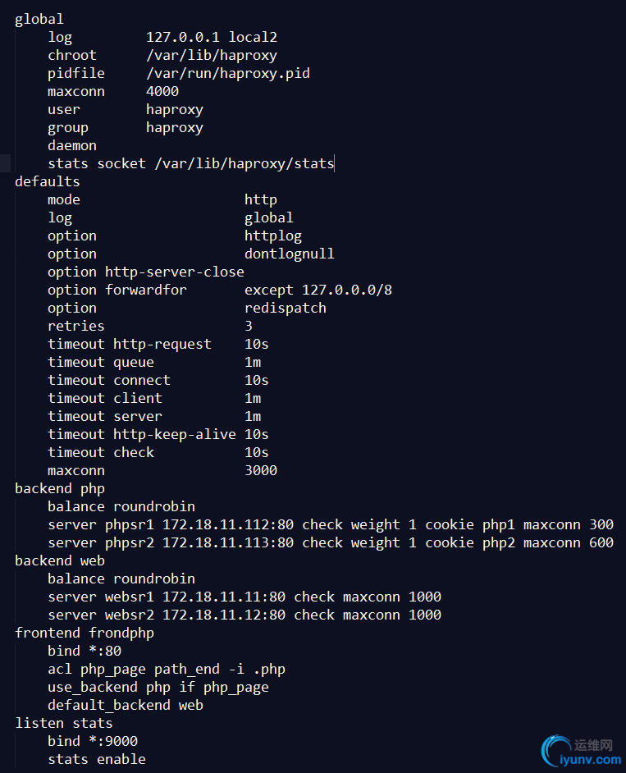Click 'option http-server-close' line
The height and width of the screenshot is (773, 626).
pyautogui.click(x=145, y=272)
